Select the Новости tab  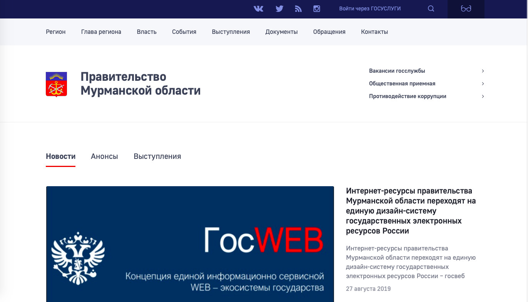point(60,156)
